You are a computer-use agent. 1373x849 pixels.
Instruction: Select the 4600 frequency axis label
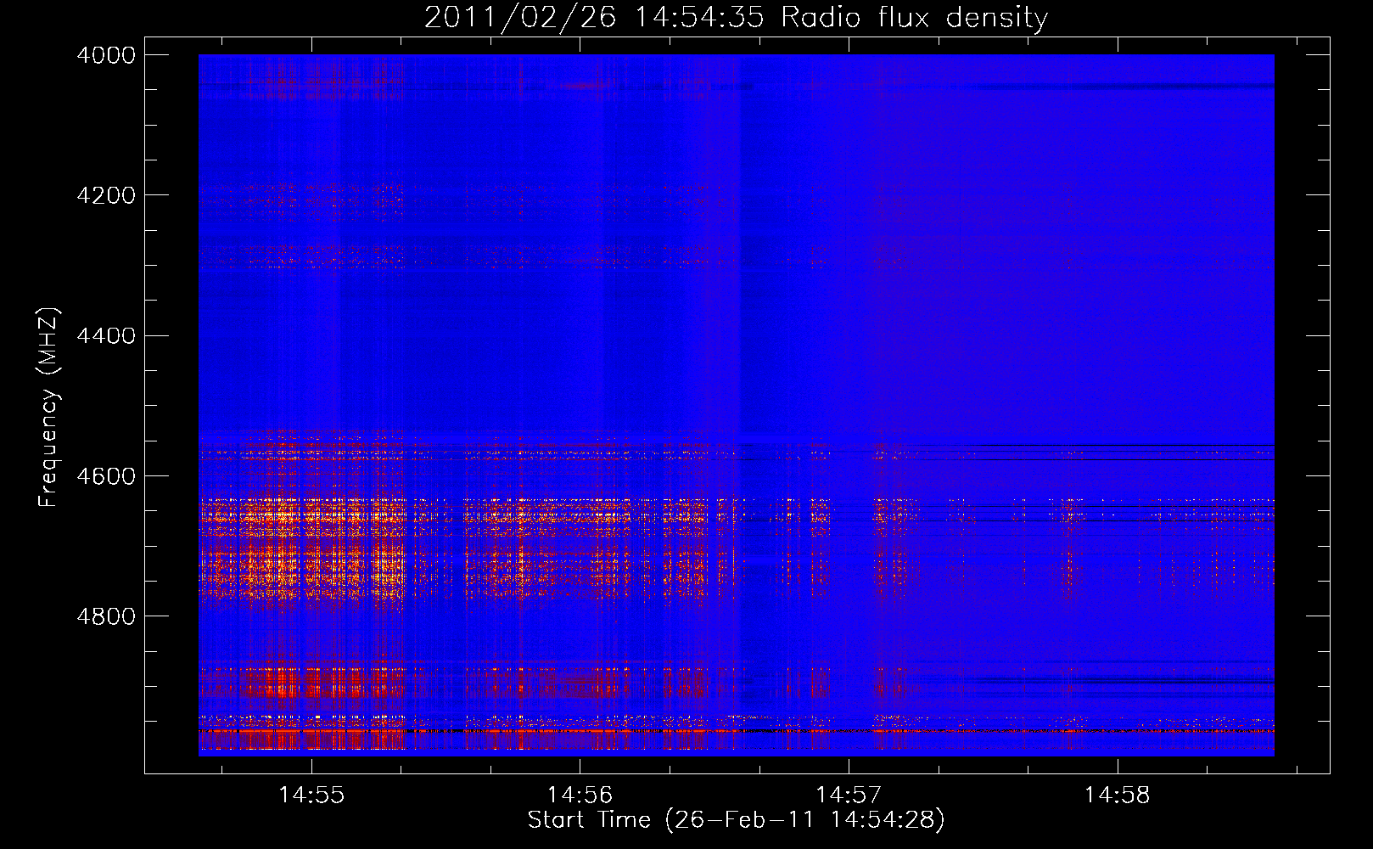point(106,475)
